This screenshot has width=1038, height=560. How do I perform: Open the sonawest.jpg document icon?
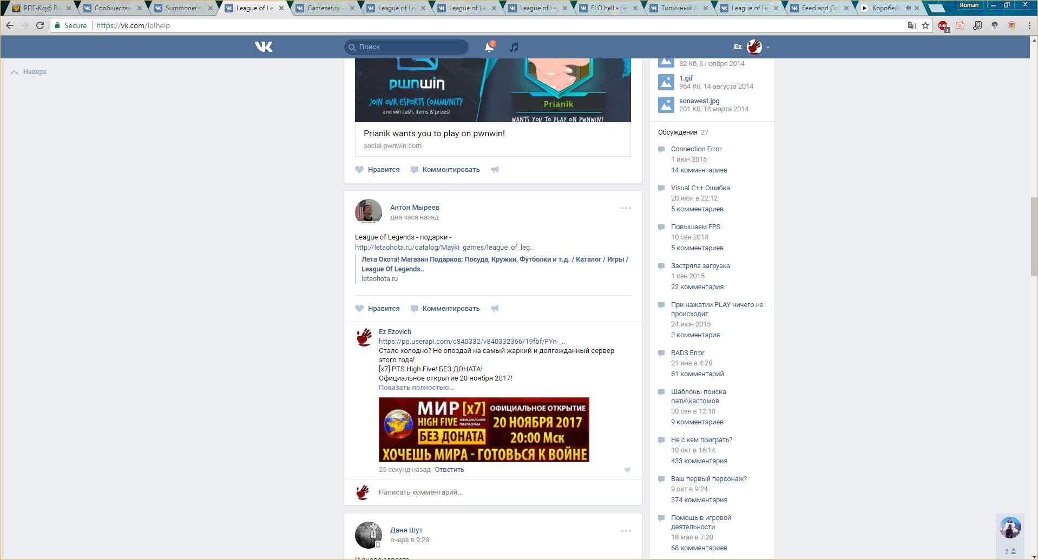[x=666, y=105]
